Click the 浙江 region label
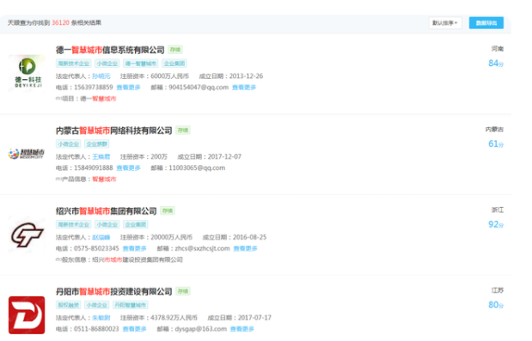This screenshot has width=532, height=341. point(498,210)
